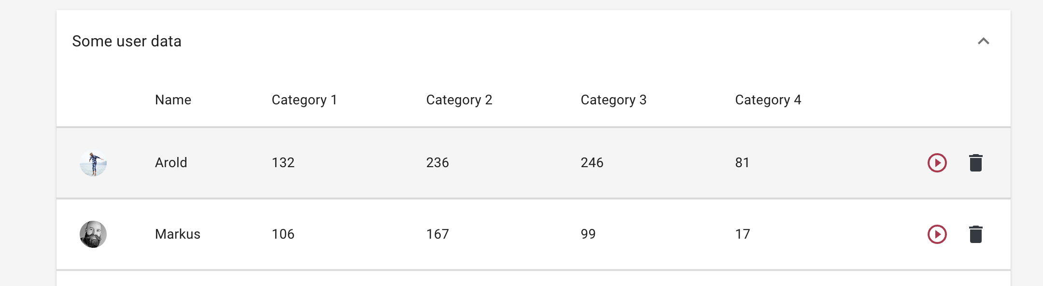Click Arold's Category 1 value 132

click(283, 162)
